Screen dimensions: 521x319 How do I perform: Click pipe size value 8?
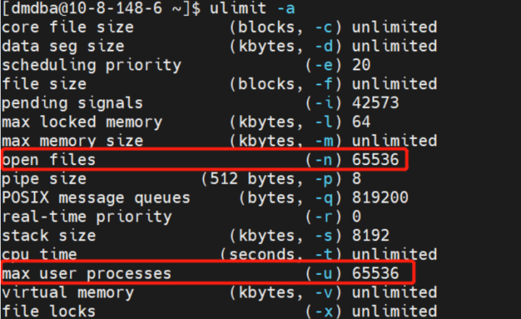click(x=357, y=179)
